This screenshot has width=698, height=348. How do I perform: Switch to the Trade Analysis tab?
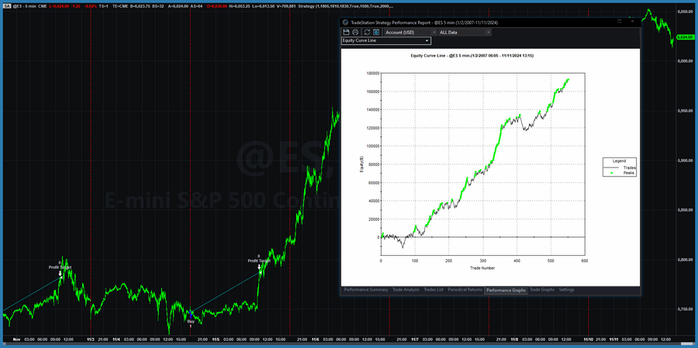pos(406,290)
